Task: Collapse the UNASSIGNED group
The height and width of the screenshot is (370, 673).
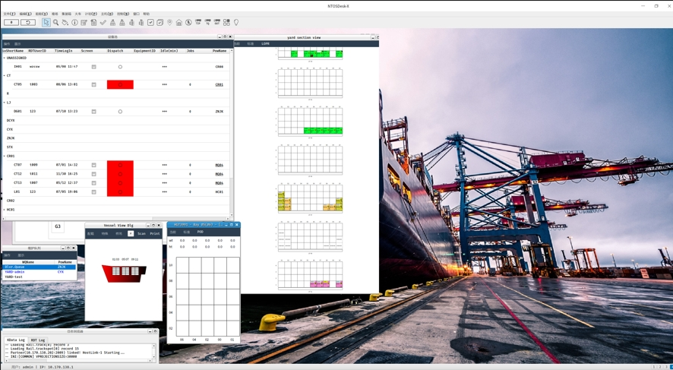Action: coord(4,58)
